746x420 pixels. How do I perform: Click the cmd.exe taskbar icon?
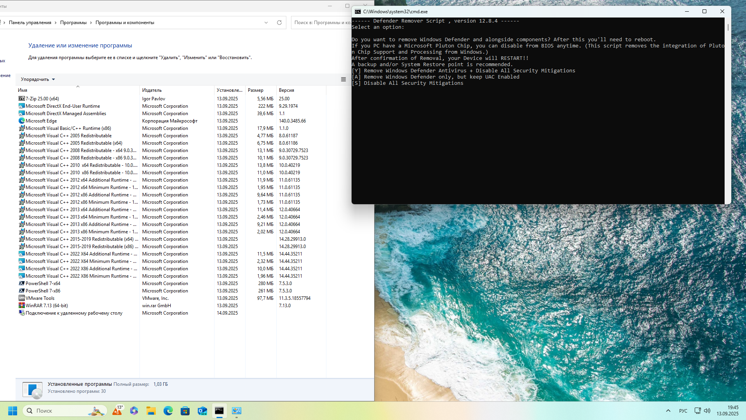220,411
